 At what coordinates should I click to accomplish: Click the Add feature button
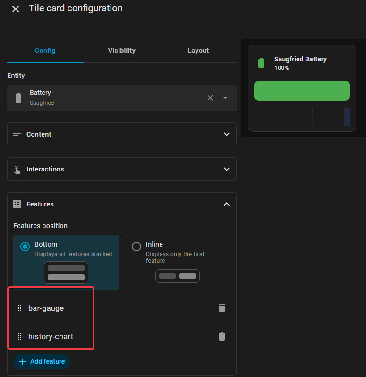click(x=42, y=361)
